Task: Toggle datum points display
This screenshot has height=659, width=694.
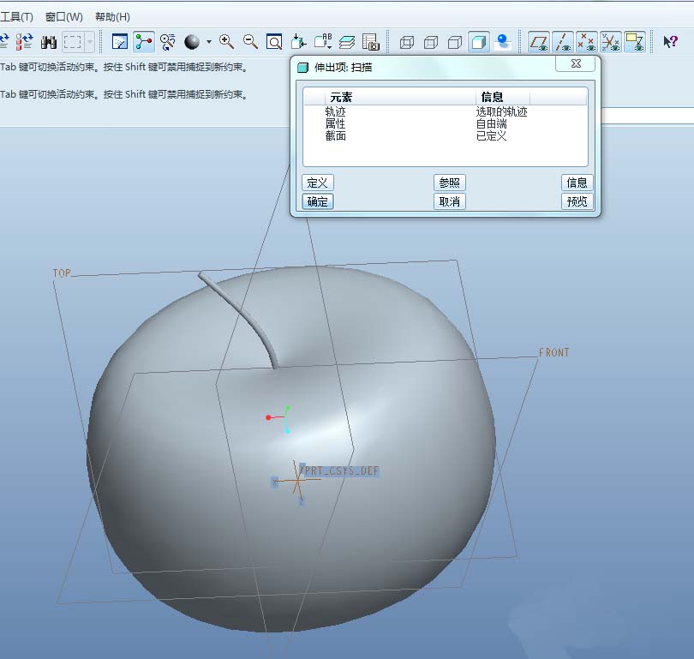Action: 587,41
